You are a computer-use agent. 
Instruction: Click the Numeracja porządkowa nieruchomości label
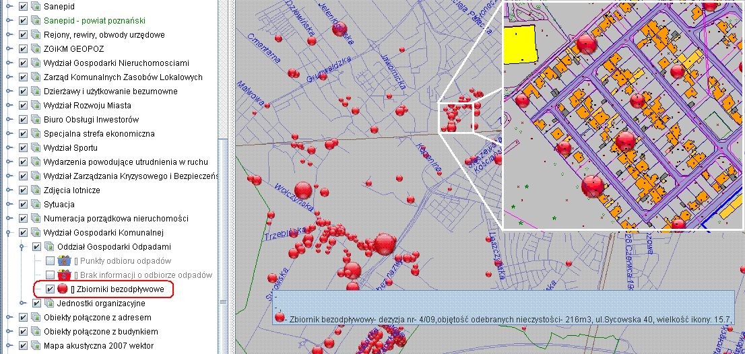[116, 218]
